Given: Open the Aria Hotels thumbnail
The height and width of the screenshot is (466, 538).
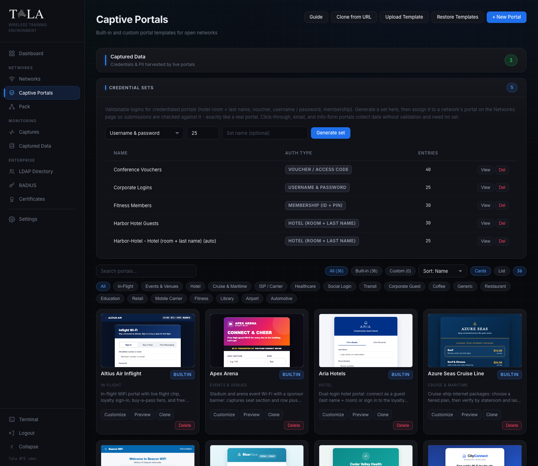Looking at the screenshot, I should coord(366,341).
